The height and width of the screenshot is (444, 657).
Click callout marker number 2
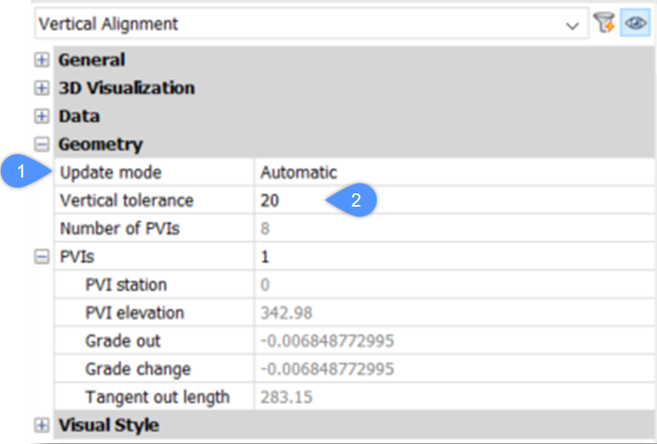[355, 200]
